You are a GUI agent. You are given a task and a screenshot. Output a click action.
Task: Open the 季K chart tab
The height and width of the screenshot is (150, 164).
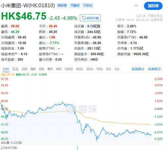click(50, 69)
